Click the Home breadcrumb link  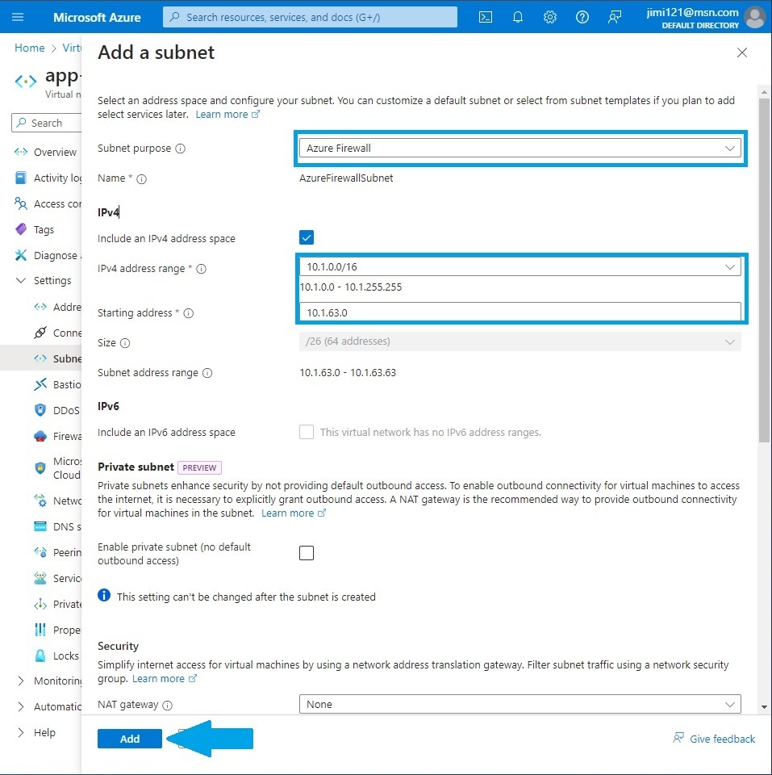[x=29, y=48]
